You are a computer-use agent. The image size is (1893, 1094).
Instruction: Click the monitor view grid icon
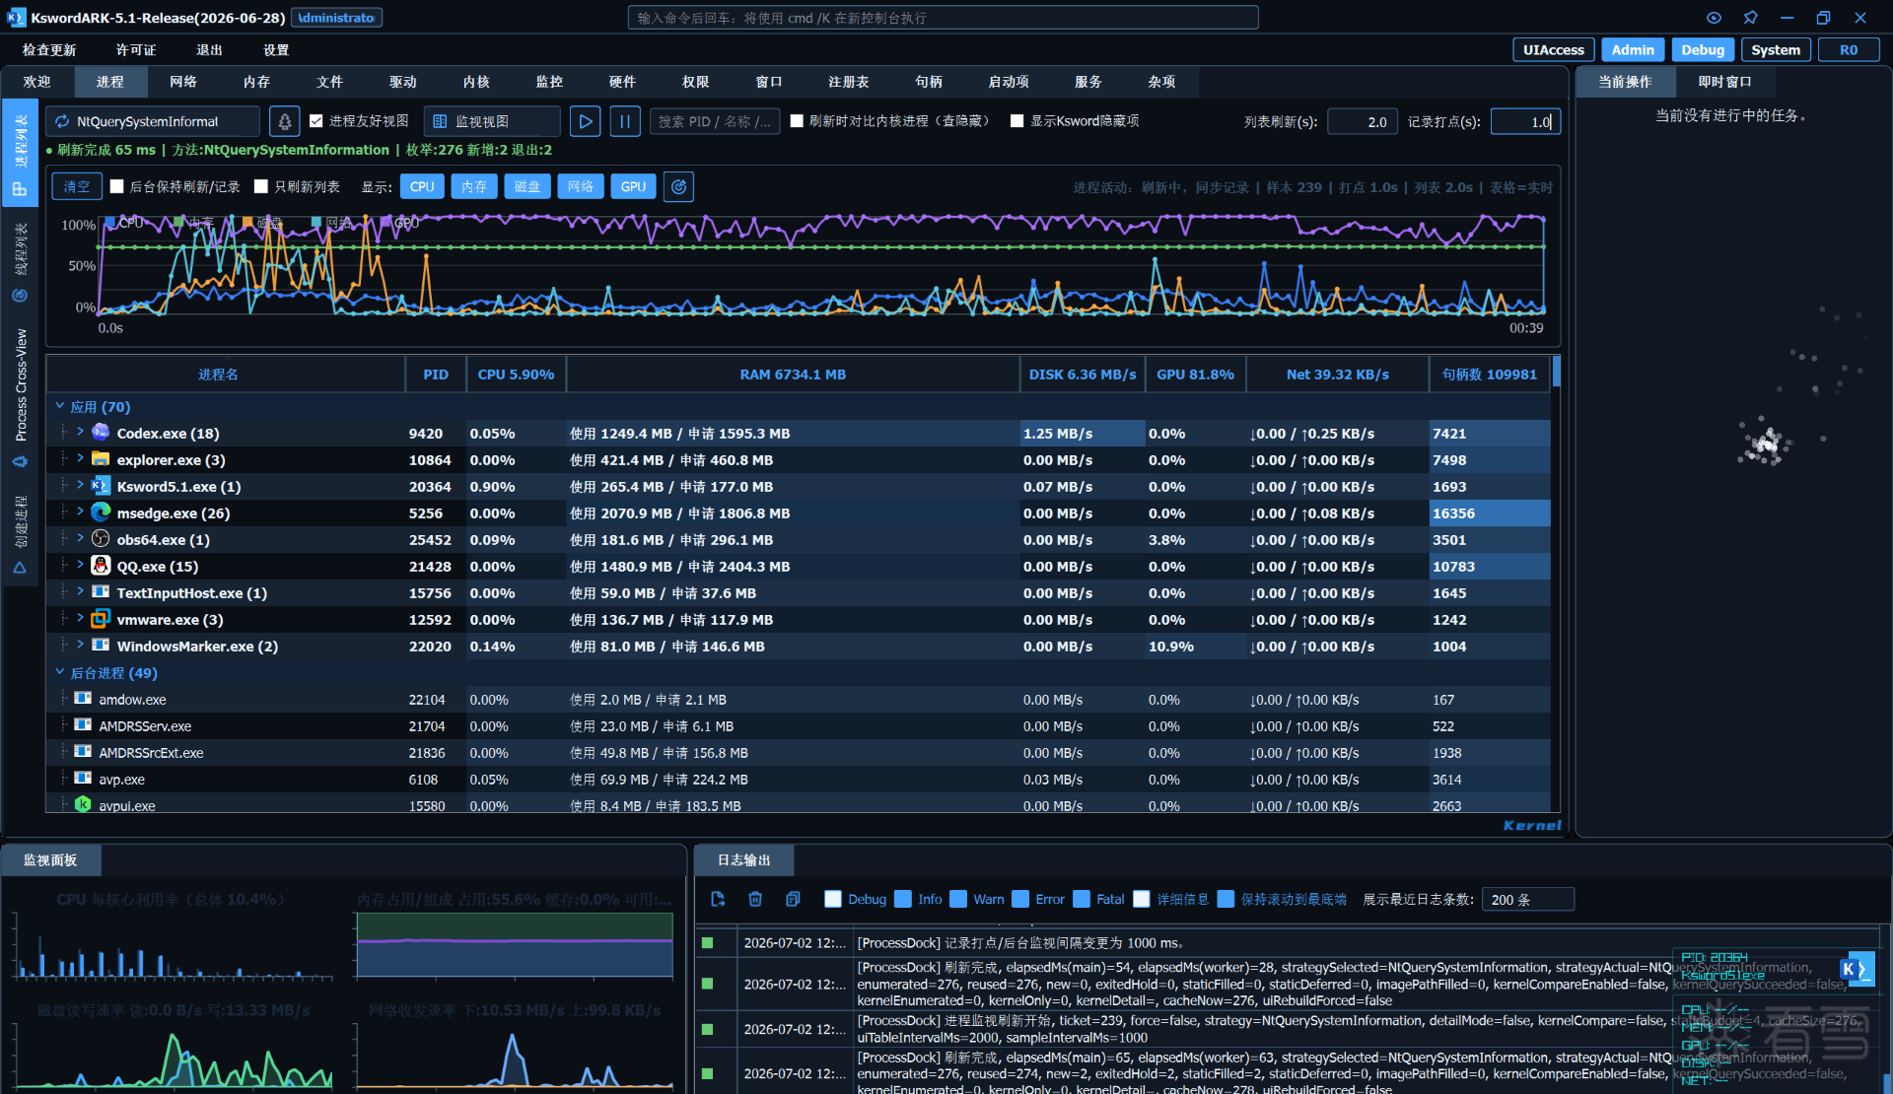click(441, 121)
